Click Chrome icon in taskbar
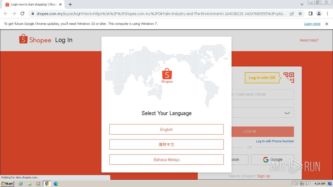333x187 pixels. click(47, 184)
